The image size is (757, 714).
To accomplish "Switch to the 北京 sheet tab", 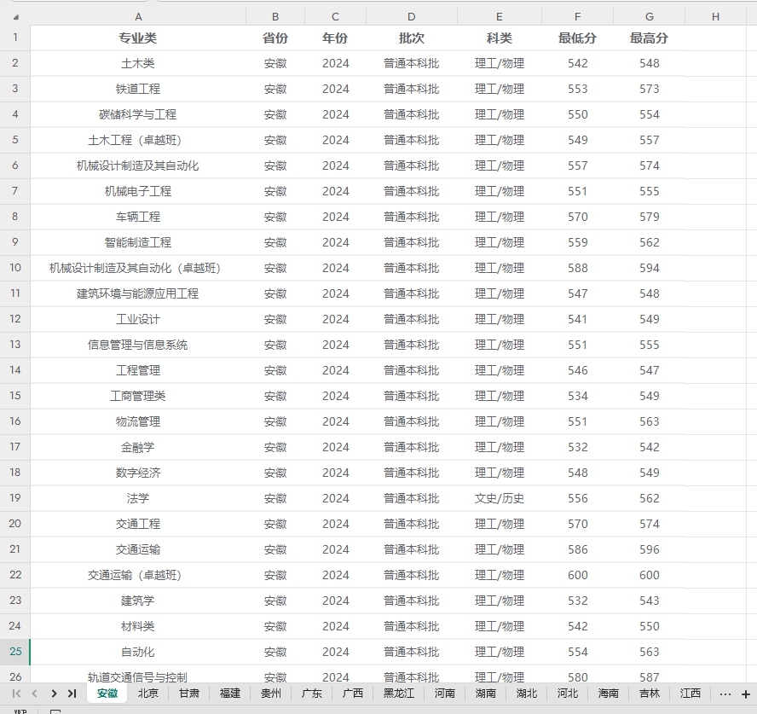I will coord(148,694).
